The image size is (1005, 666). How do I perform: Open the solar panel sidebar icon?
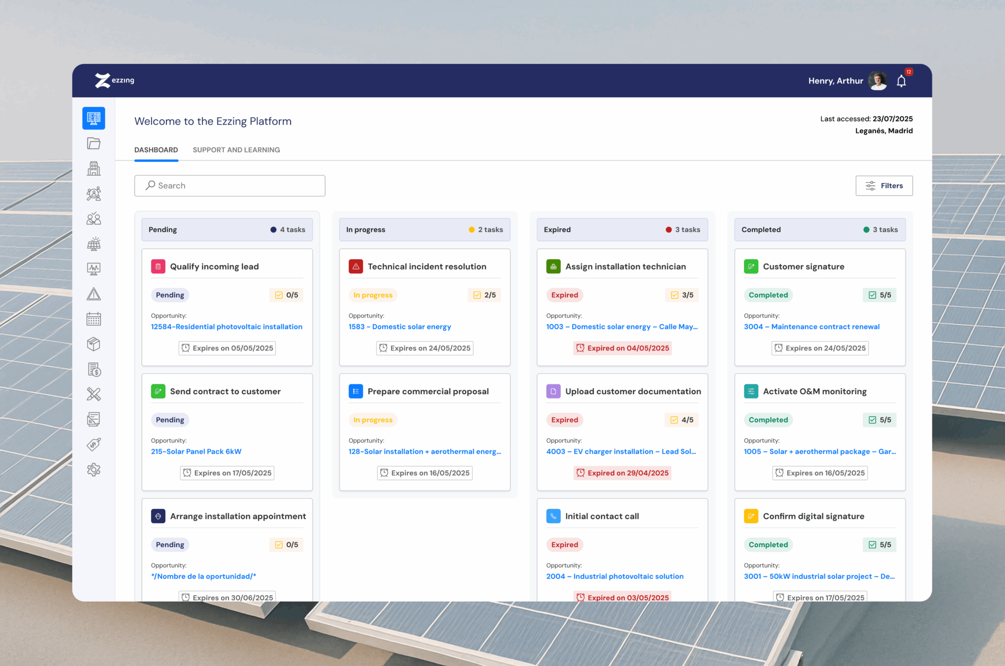click(x=94, y=244)
